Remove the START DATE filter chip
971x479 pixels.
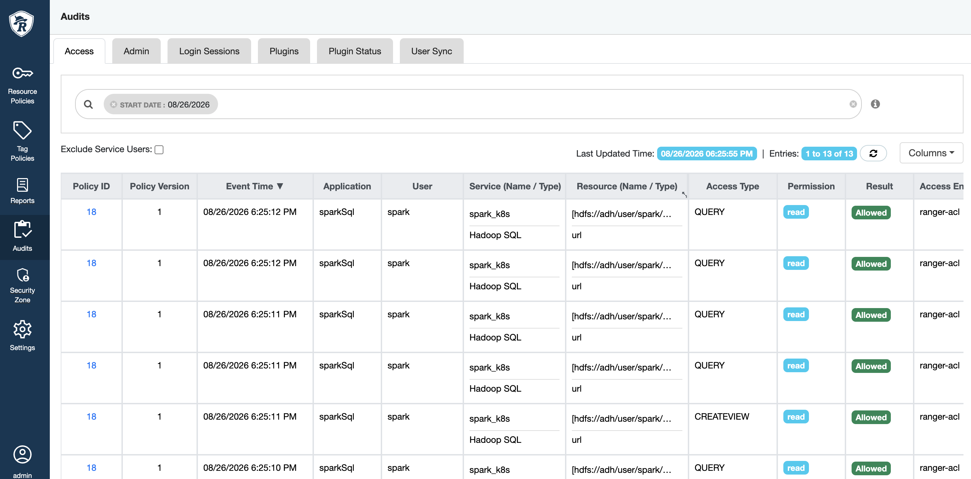(x=113, y=104)
